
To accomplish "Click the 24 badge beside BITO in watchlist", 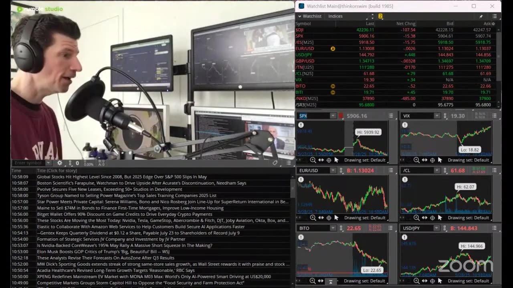I will 333,86.
